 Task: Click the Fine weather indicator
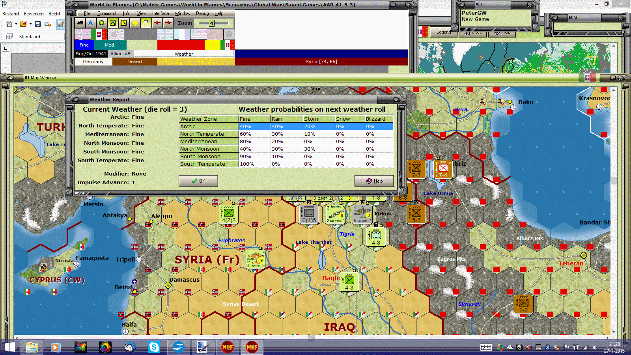pos(84,45)
